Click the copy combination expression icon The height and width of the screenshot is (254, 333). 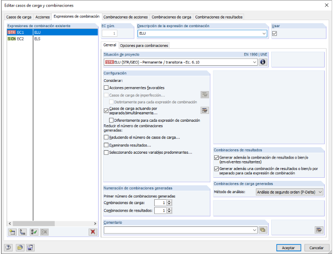point(22,232)
